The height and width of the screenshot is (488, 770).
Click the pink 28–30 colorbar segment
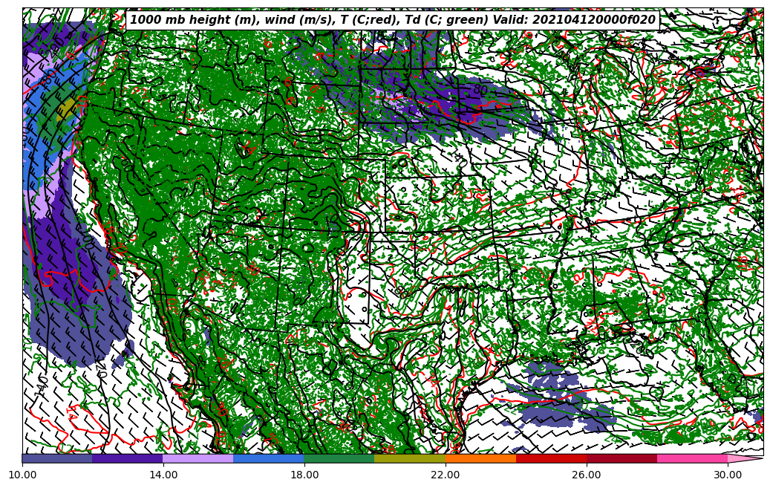[692, 458]
